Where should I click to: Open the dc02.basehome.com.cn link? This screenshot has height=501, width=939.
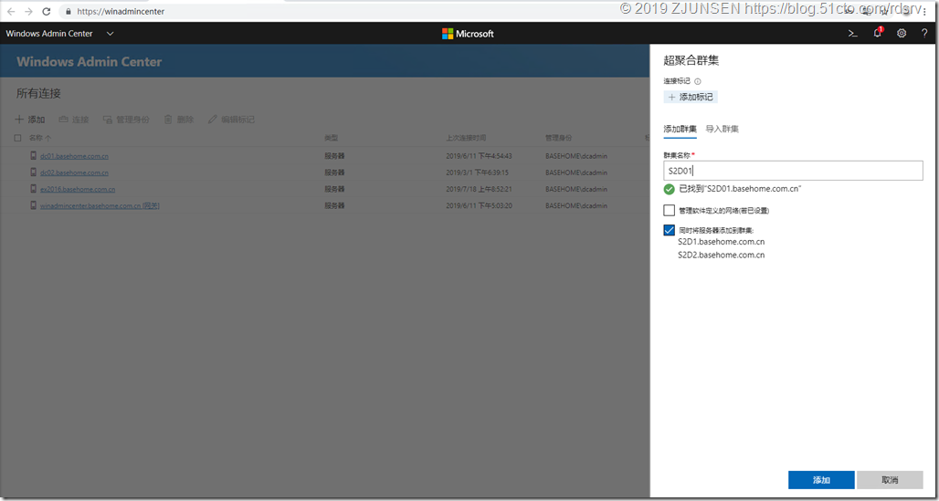(74, 172)
